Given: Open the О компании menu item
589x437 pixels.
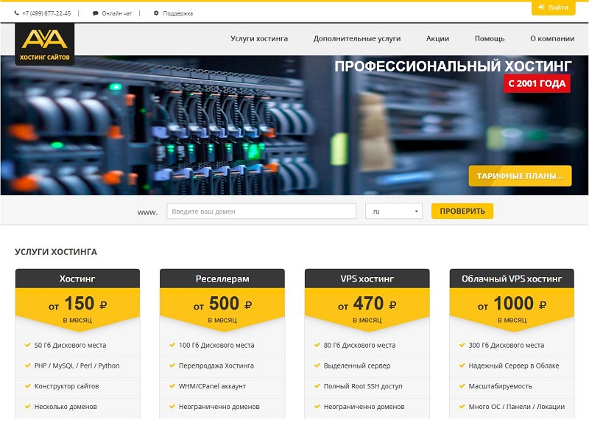Looking at the screenshot, I should click(x=552, y=38).
